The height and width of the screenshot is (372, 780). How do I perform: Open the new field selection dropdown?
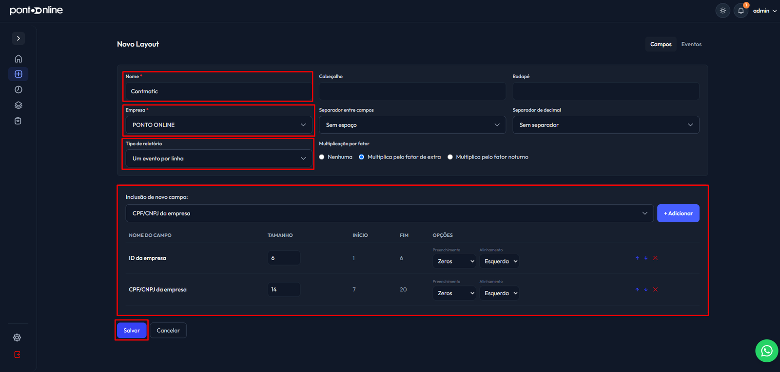click(x=390, y=213)
